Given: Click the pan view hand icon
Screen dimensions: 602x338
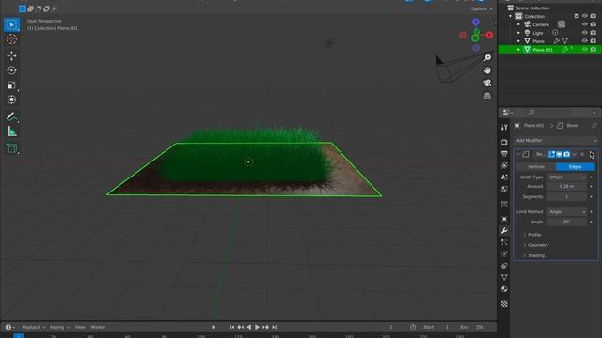Looking at the screenshot, I should click(487, 70).
